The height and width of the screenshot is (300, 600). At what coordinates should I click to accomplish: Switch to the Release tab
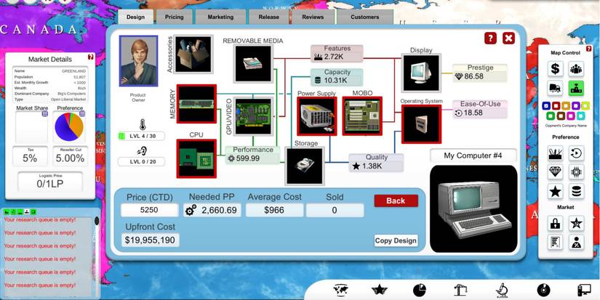click(x=268, y=17)
